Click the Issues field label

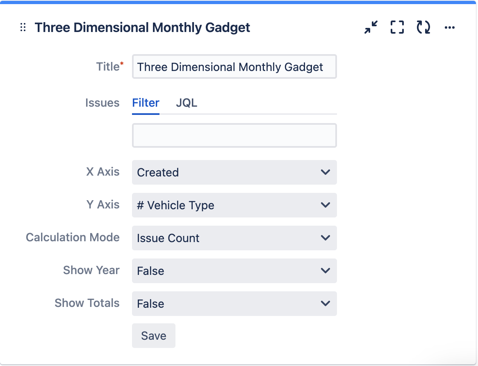tap(102, 103)
